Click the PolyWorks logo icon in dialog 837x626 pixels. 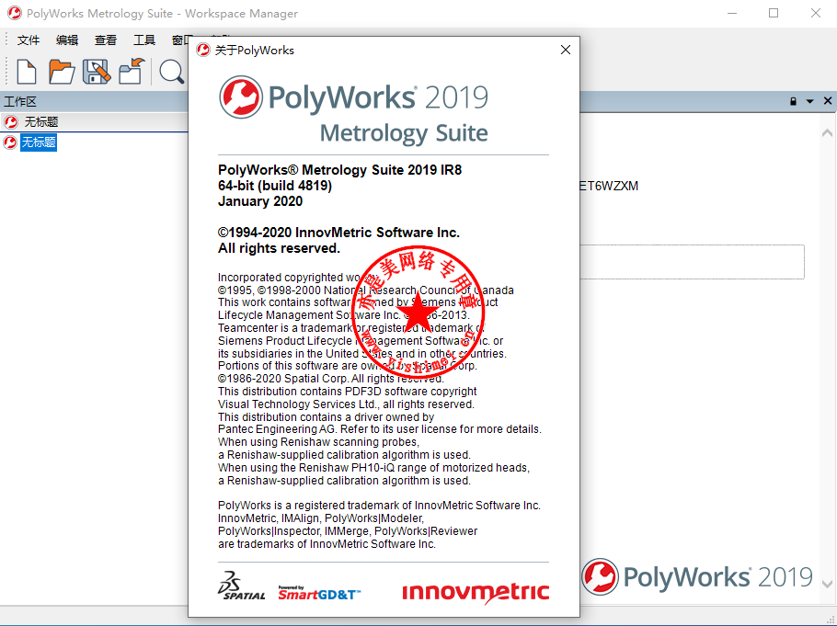(241, 97)
